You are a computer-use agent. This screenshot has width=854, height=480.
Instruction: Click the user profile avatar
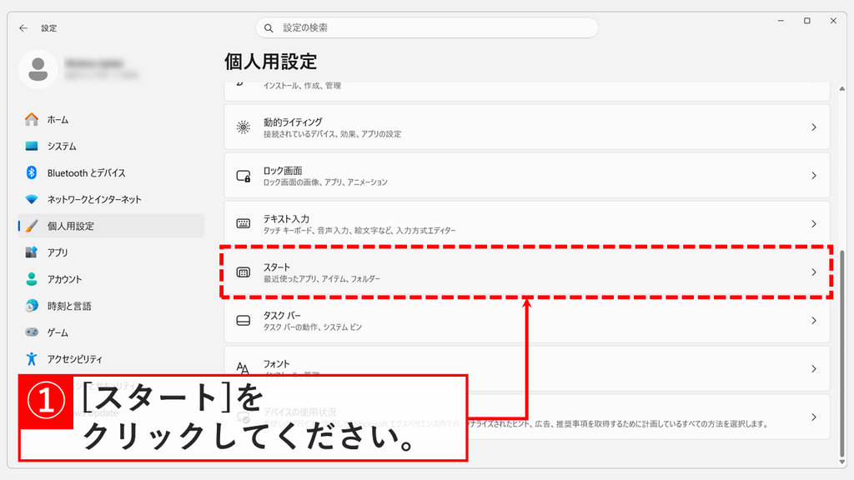pyautogui.click(x=38, y=69)
